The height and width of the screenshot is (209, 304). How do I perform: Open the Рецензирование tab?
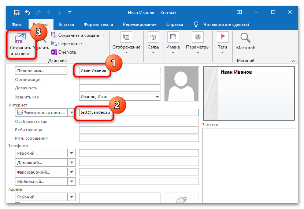click(140, 24)
